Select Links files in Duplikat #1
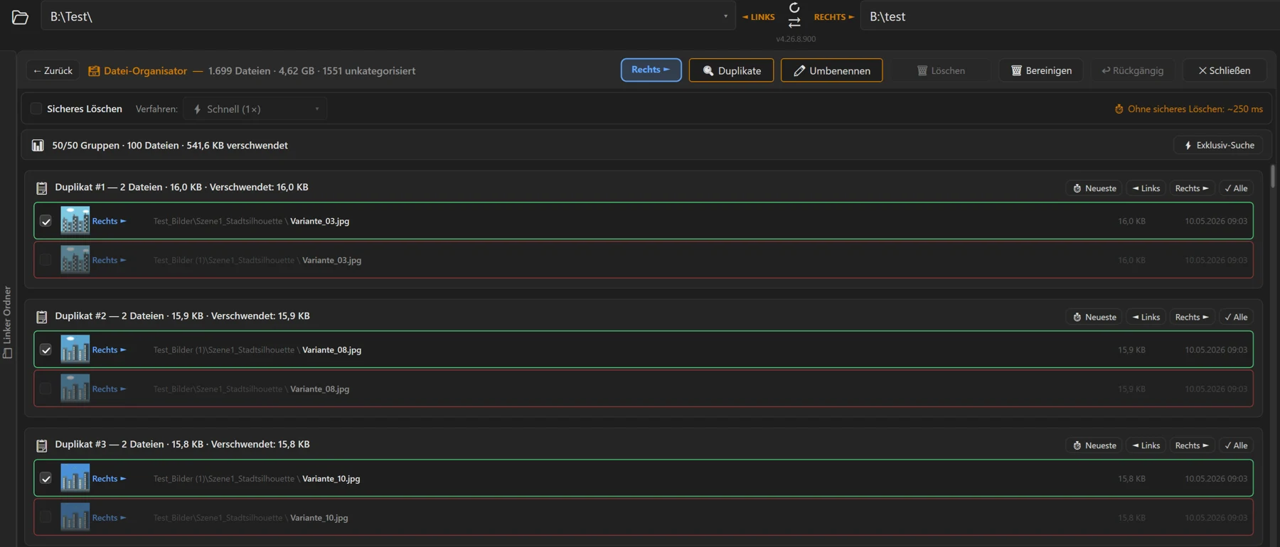 1146,188
